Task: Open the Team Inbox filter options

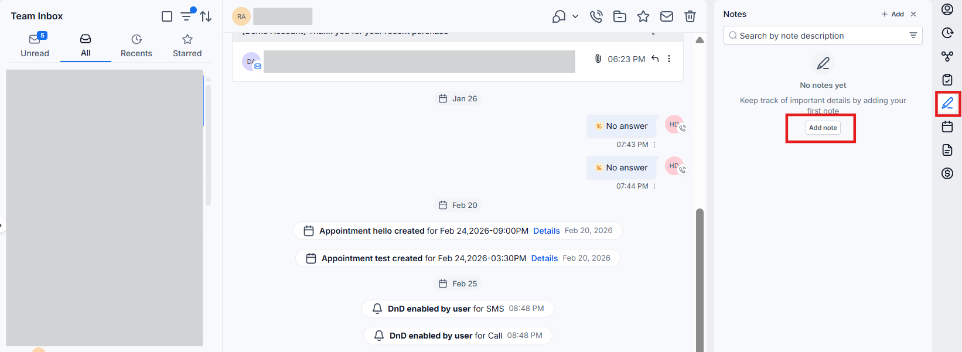Action: 186,16
